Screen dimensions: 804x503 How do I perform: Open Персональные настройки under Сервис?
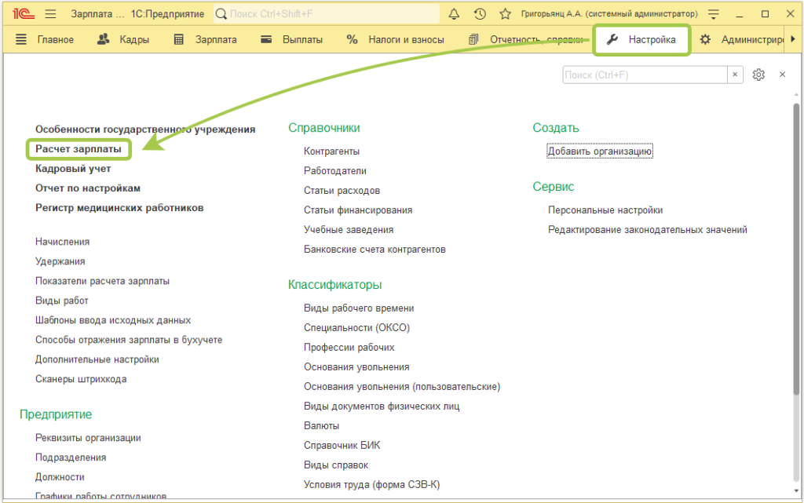coord(605,210)
